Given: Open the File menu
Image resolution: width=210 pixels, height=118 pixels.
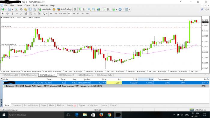Looking at the screenshot, I should (6, 5).
